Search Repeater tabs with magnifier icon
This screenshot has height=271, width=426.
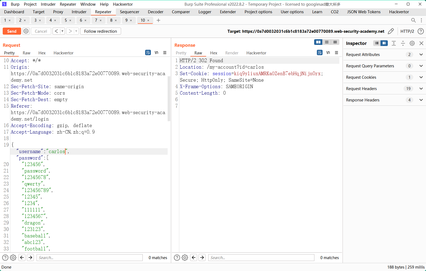[413, 20]
